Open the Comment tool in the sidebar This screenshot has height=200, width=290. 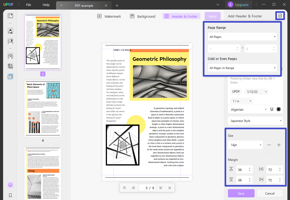point(10,31)
